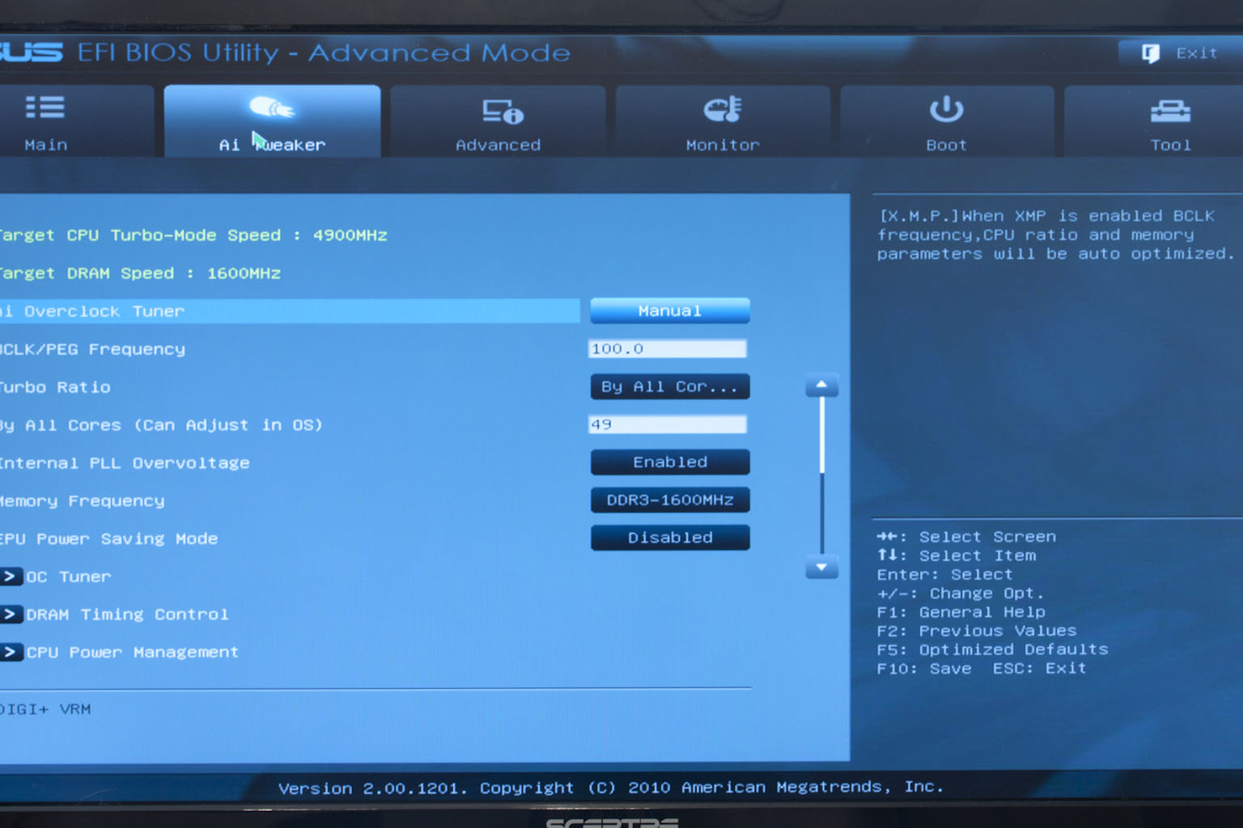
Task: Click the F10: Save hint text
Action: (x=924, y=669)
